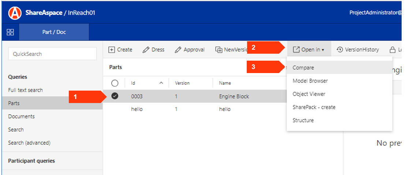Viewport: 406px width, 175px height.
Task: Deselect the checked Engine Block row
Action: pos(115,96)
